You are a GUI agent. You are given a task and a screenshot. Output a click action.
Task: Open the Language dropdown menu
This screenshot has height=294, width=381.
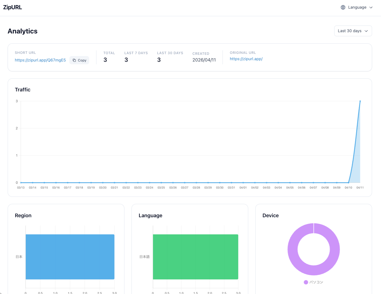pos(356,7)
